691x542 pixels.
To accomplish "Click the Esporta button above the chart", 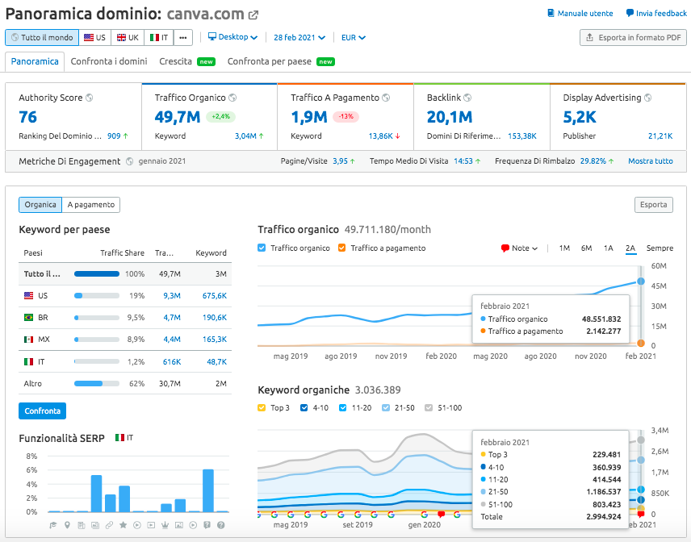I will (x=654, y=205).
